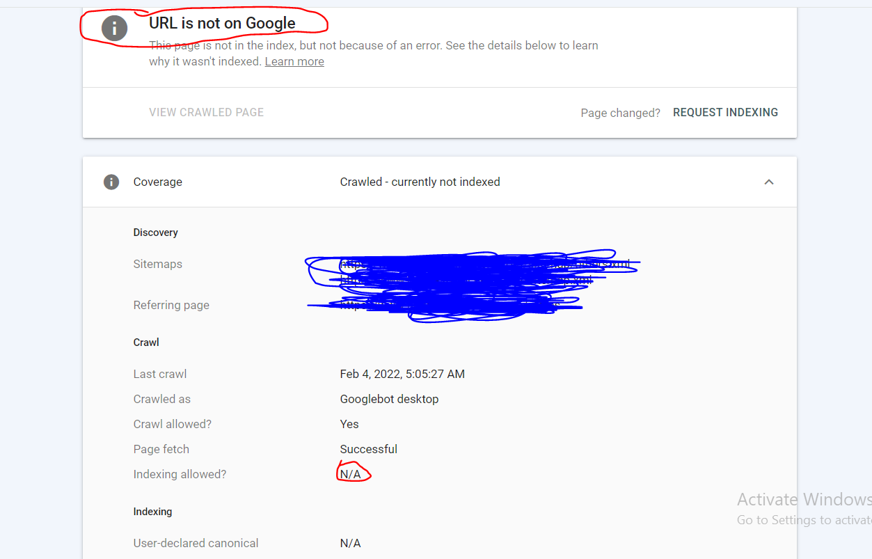Screen dimensions: 872x559
Task: Click the Coverage info icon
Action: click(111, 182)
